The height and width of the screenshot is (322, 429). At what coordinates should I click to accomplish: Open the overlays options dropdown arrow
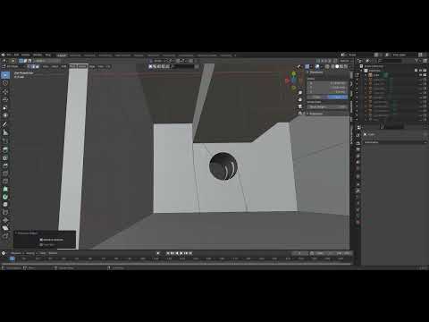(x=322, y=66)
